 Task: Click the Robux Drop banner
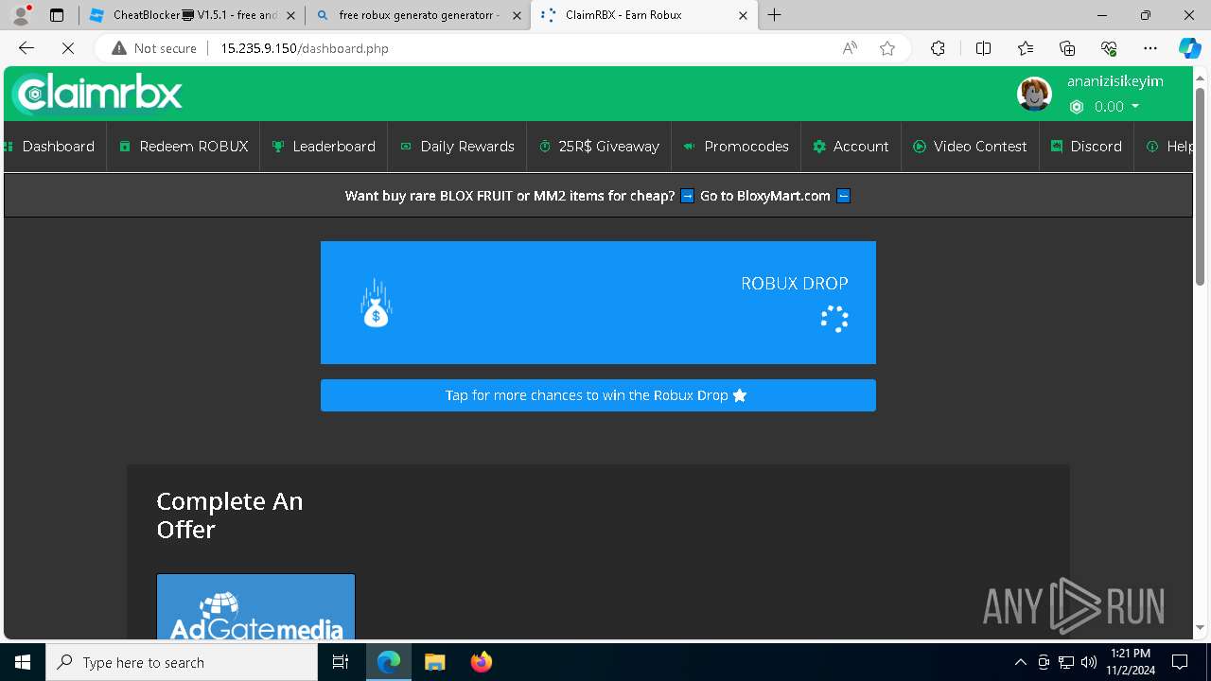(x=598, y=303)
